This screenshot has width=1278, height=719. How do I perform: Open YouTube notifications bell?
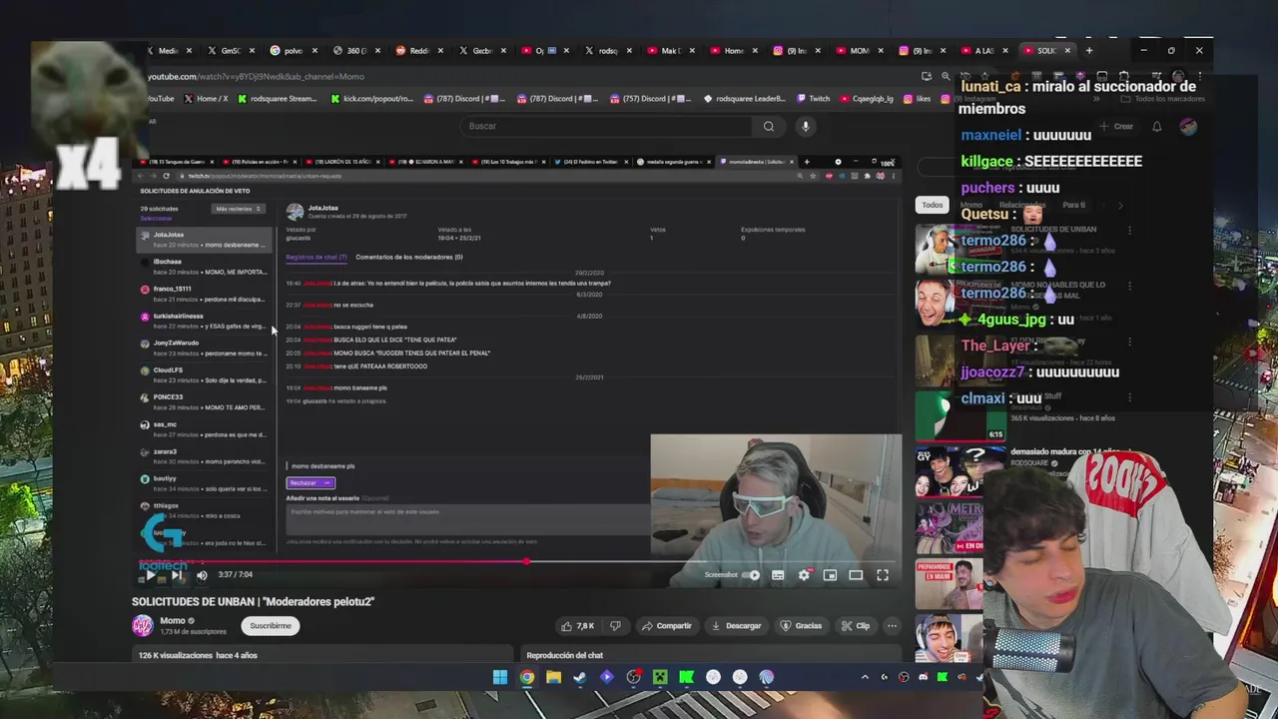click(x=1156, y=126)
